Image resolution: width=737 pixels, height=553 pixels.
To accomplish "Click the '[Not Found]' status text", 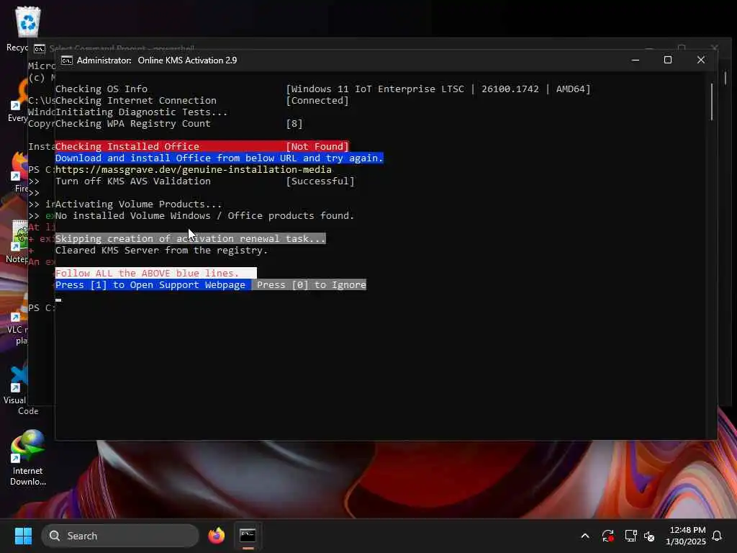I will click(317, 146).
